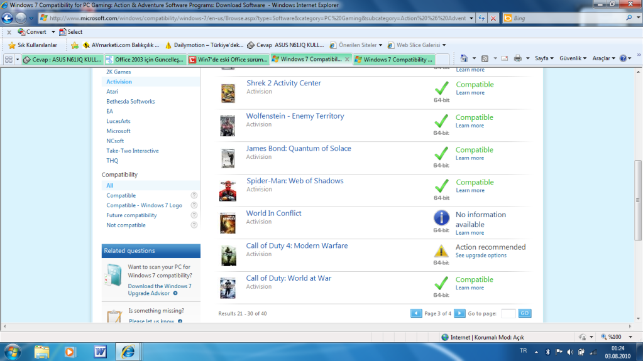This screenshot has width=643, height=361.
Task: Click the Bing search magnifier icon
Action: (x=629, y=18)
